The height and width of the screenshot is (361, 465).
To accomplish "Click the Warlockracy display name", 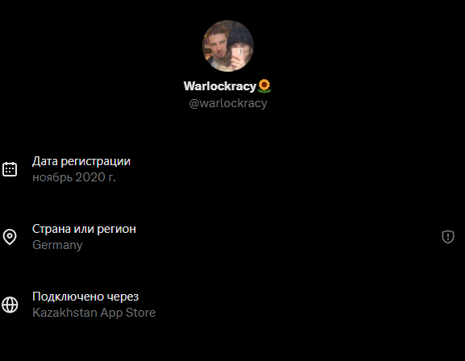I will tap(220, 86).
